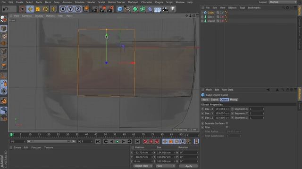The width and height of the screenshot is (302, 169).
Task: Select Polygons mode orange cube icon
Action: [x=4, y=66]
